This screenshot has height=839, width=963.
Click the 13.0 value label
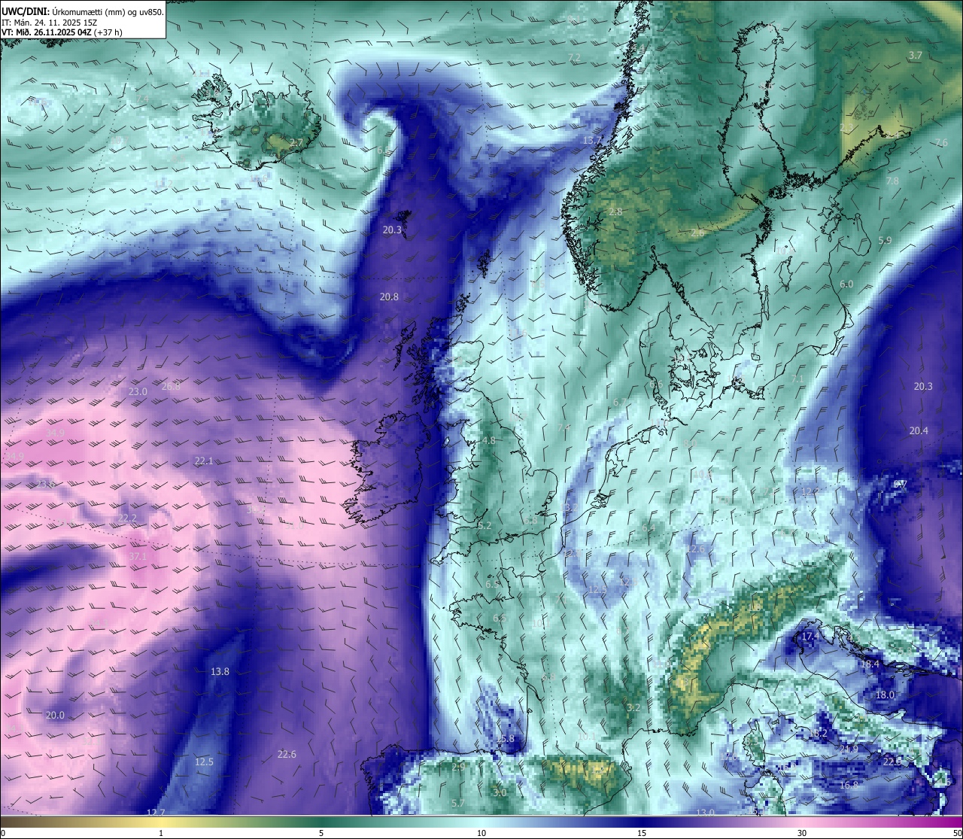705,813
